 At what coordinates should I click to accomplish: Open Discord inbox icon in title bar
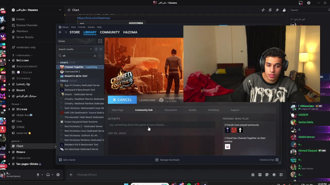pos(301,3)
